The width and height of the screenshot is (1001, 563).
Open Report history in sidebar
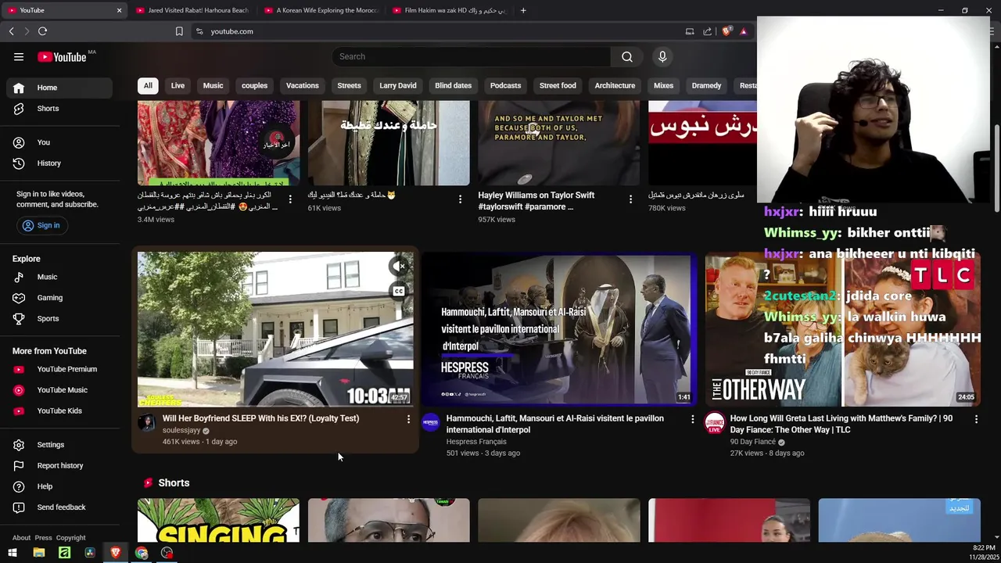[61, 466]
